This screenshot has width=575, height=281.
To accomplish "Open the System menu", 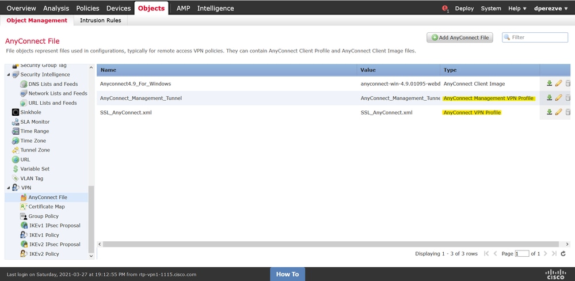I will click(x=490, y=9).
